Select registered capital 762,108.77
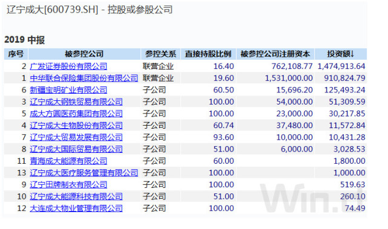The height and width of the screenshot is (229, 388). [292, 66]
